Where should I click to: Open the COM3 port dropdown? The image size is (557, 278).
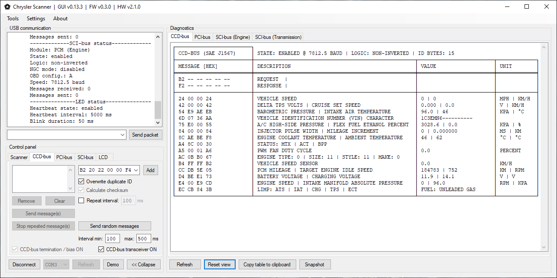(65, 265)
